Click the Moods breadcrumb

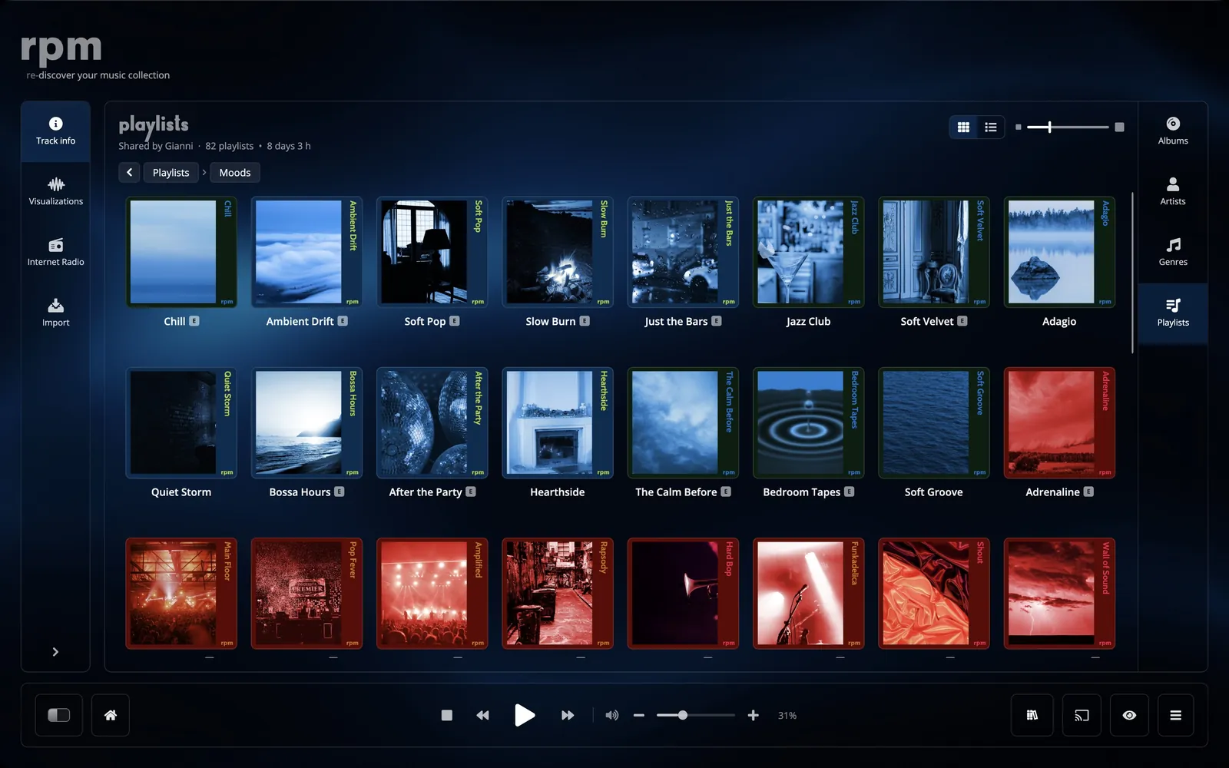(235, 173)
